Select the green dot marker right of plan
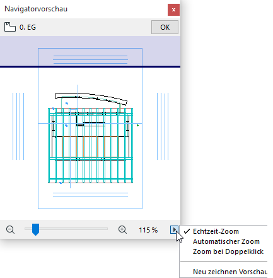This screenshot has height=278, width=273. (137, 125)
